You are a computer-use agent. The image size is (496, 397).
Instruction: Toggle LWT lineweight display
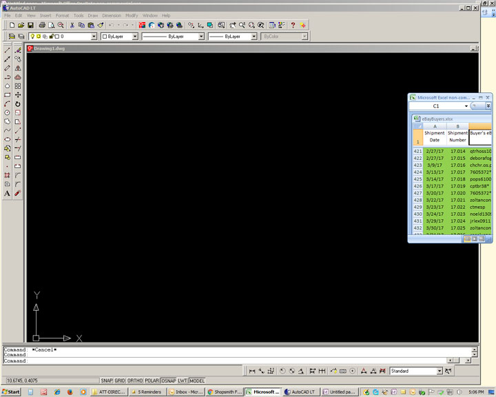(x=183, y=380)
